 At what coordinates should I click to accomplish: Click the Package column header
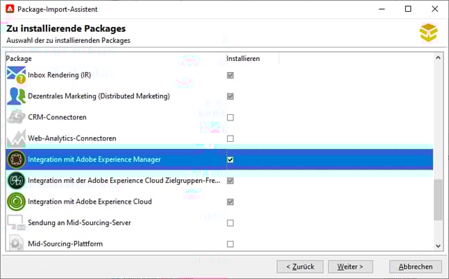click(116, 59)
